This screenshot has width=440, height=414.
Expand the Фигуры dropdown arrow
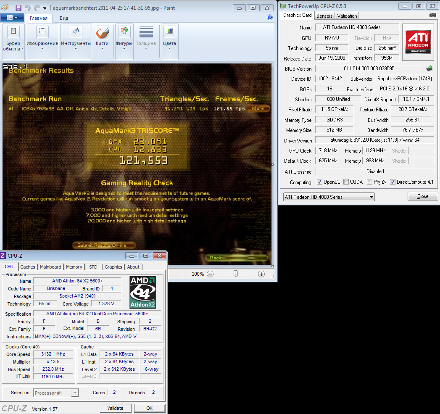124,49
